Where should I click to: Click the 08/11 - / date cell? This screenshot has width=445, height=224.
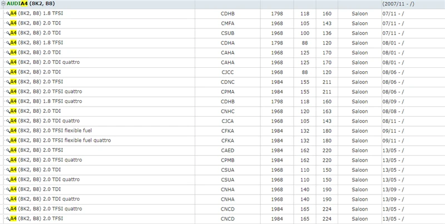click(393, 121)
